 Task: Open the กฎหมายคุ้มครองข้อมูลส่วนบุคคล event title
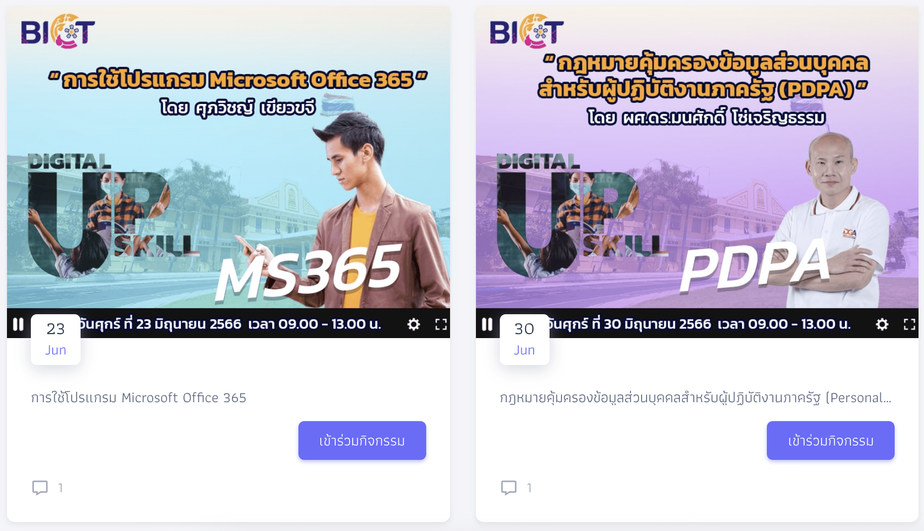(x=695, y=398)
